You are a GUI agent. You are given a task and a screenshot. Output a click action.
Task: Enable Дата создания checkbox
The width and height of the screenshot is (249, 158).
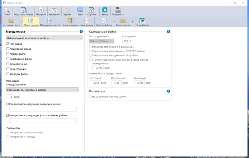[x=7, y=69]
